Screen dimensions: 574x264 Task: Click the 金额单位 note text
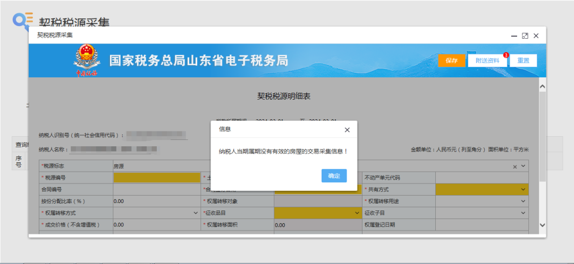[x=470, y=149]
